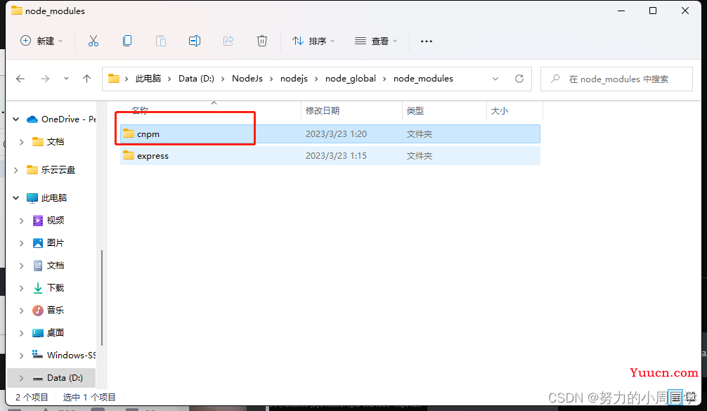Expand the 视频 node
This screenshot has width=707, height=411.
click(21, 221)
